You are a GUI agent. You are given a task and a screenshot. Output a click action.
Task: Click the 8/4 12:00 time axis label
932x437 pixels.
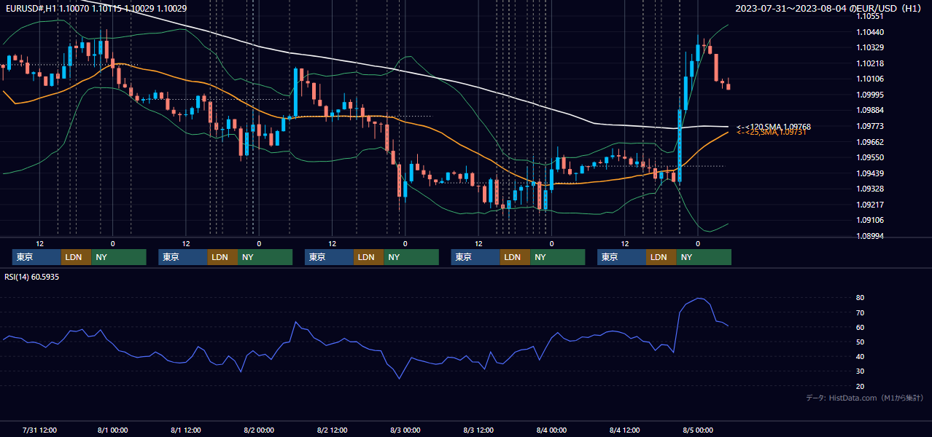[x=624, y=430]
